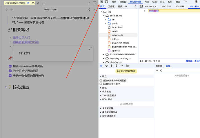Enable pause on caught exceptions checkbox
Viewport: 200px width, 138px height.
pos(101,84)
